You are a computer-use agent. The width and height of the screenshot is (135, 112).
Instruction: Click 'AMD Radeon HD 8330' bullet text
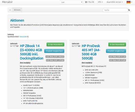pyautogui.click(x=93, y=83)
